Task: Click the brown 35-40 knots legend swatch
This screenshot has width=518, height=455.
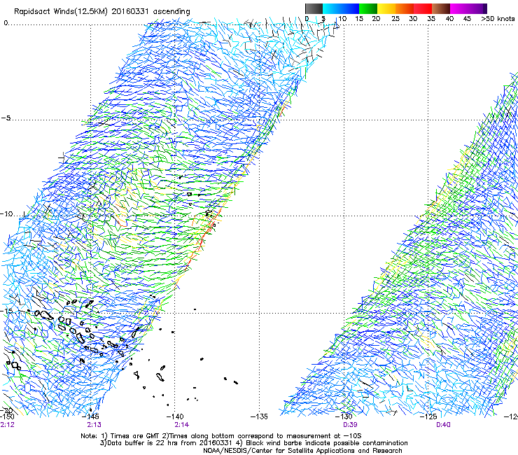Action: pos(441,8)
